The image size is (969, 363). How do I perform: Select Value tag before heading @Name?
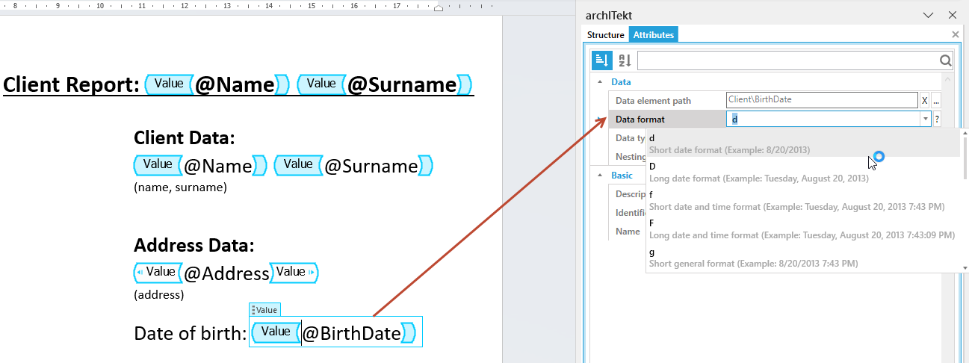[x=169, y=84]
